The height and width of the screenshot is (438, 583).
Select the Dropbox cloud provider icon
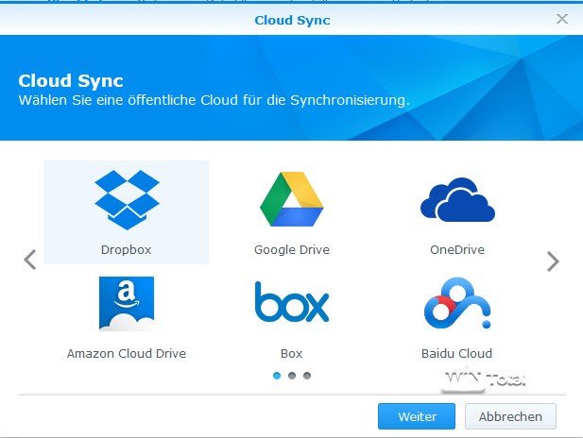127,200
